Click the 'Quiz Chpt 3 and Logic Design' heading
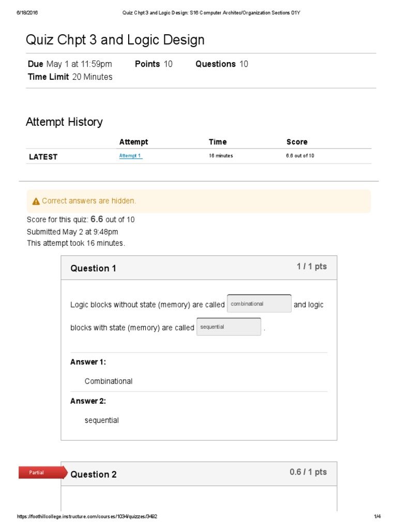The image size is (397, 530). click(x=115, y=40)
